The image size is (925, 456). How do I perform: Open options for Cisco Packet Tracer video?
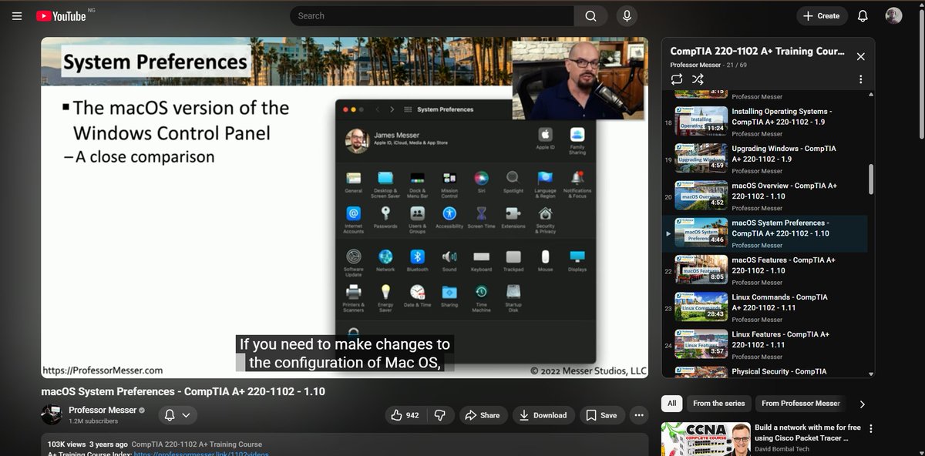tap(870, 429)
